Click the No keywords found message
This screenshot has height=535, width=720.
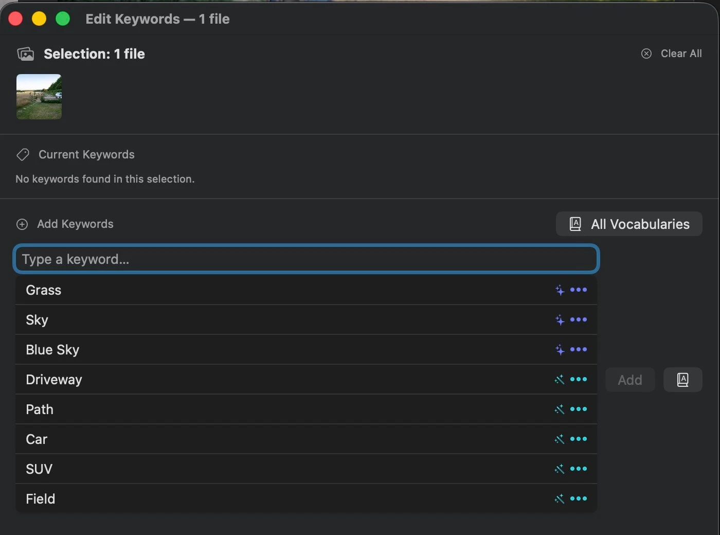tap(105, 179)
